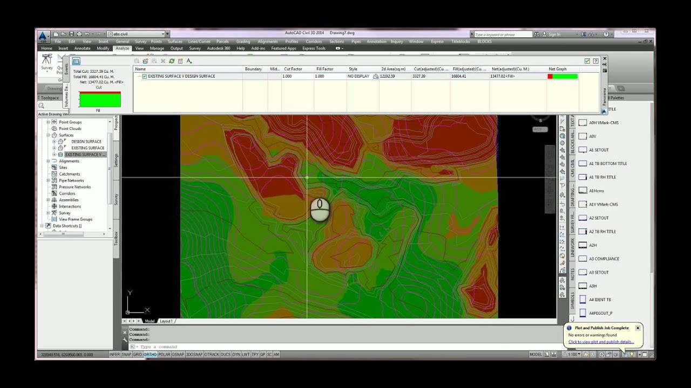Toggle ORTHO mode in status bar
Image resolution: width=691 pixels, height=388 pixels.
click(x=150, y=355)
